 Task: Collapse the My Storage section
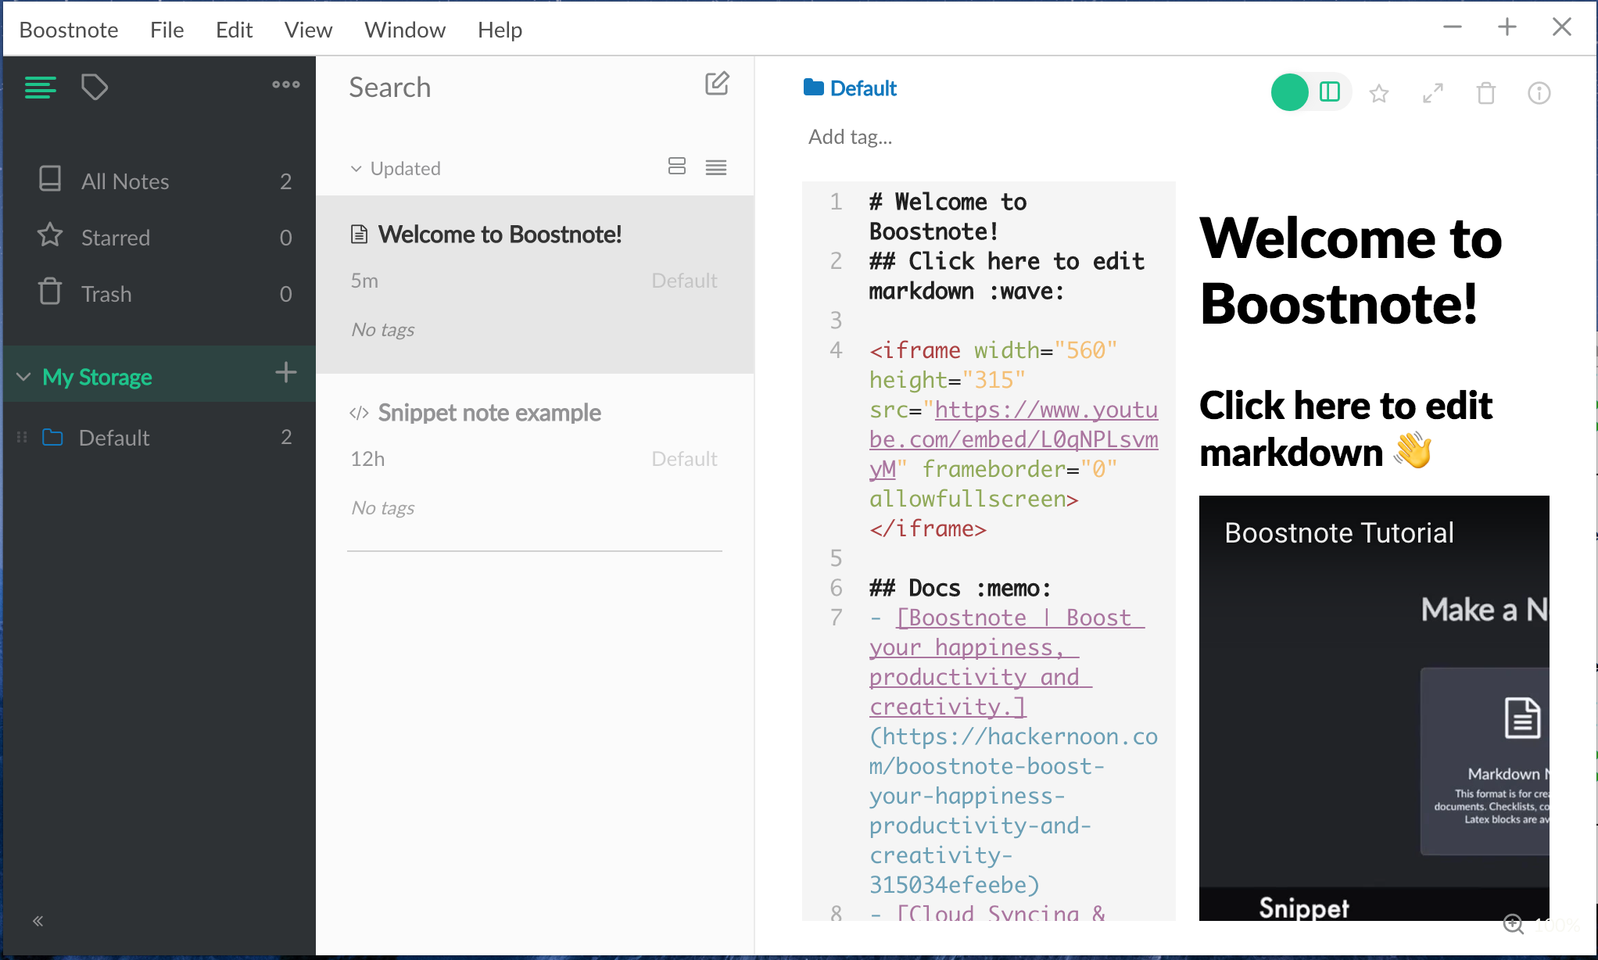[x=23, y=376]
